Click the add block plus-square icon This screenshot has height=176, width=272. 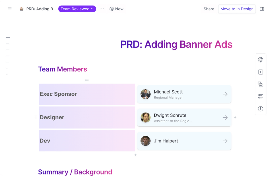260,72
